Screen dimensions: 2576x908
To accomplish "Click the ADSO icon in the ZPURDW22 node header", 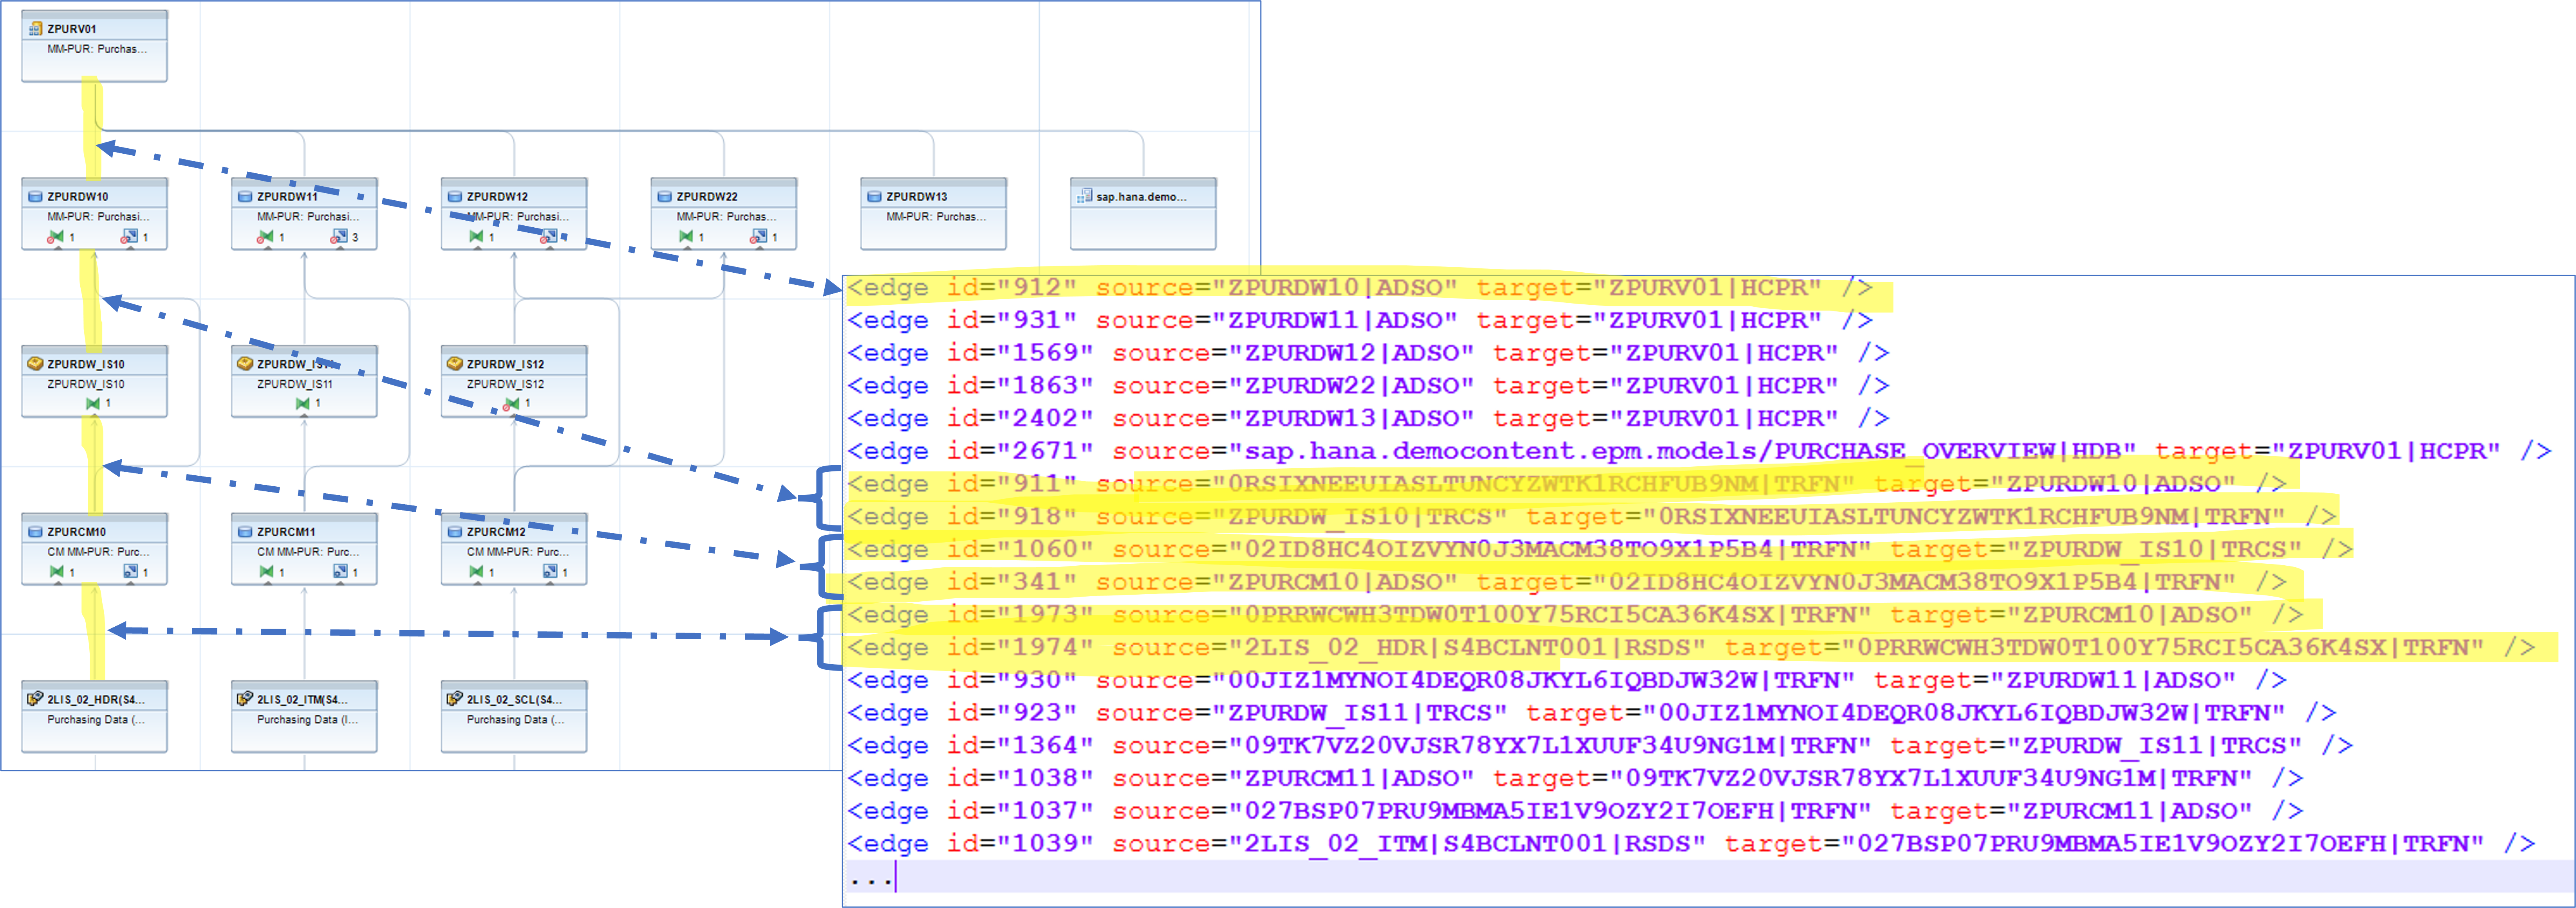I will pos(664,199).
